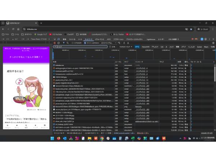Viewport: 216px width, 162px height.
Task: Open DevTools three-dot menu
Action: (210, 39)
